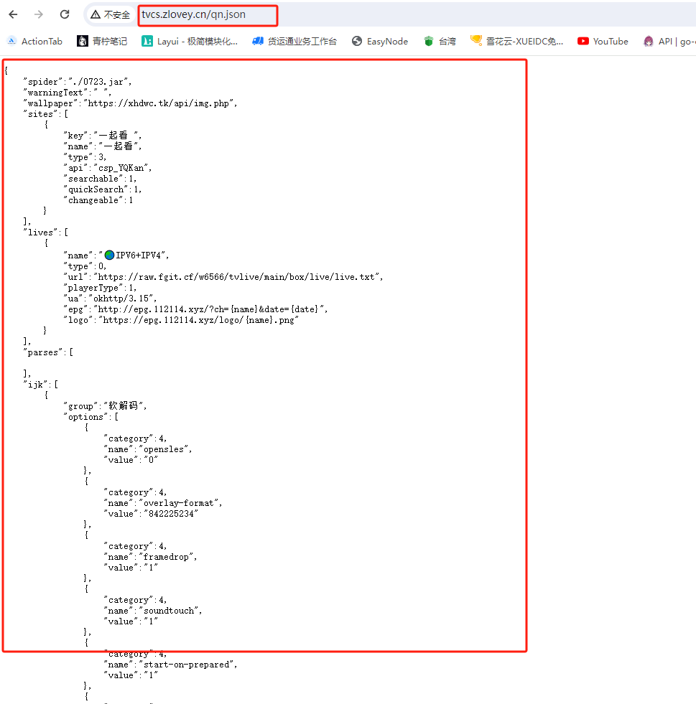The width and height of the screenshot is (696, 704).
Task: Open the YouTube bookmark
Action: 603,42
